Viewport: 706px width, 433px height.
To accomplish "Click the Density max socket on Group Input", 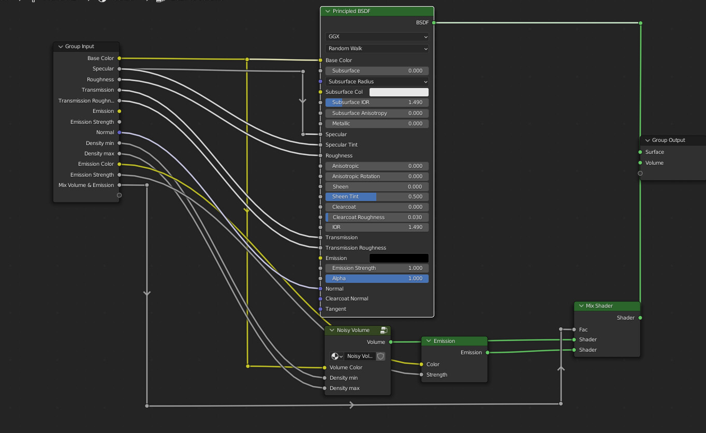I will click(120, 154).
